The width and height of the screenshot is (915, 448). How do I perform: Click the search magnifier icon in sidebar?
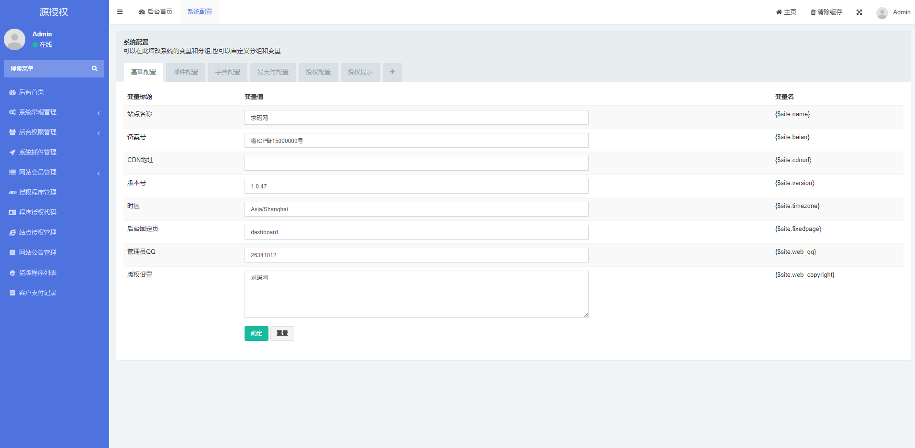[94, 69]
